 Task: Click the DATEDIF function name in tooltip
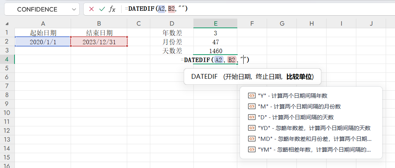click(x=205, y=77)
